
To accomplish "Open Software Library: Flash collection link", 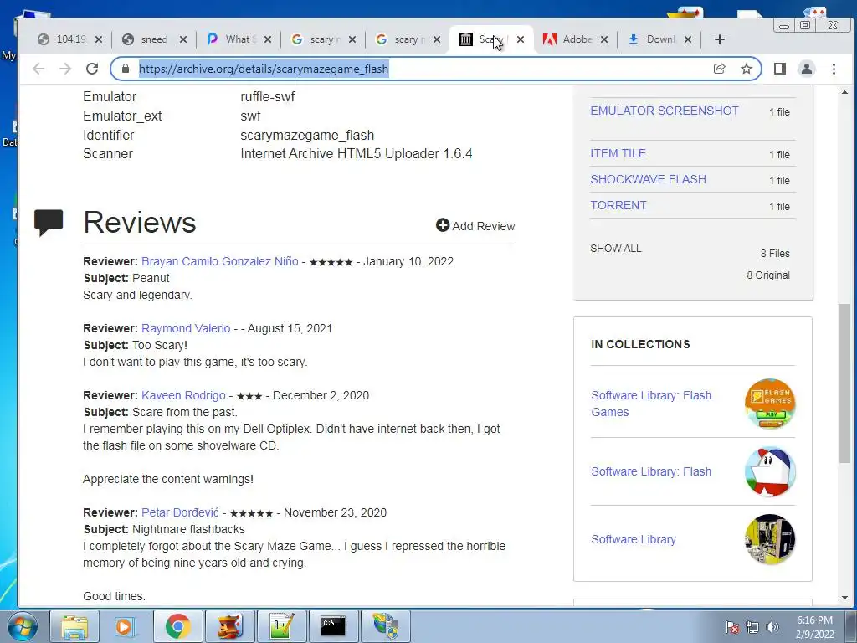I will tap(651, 471).
